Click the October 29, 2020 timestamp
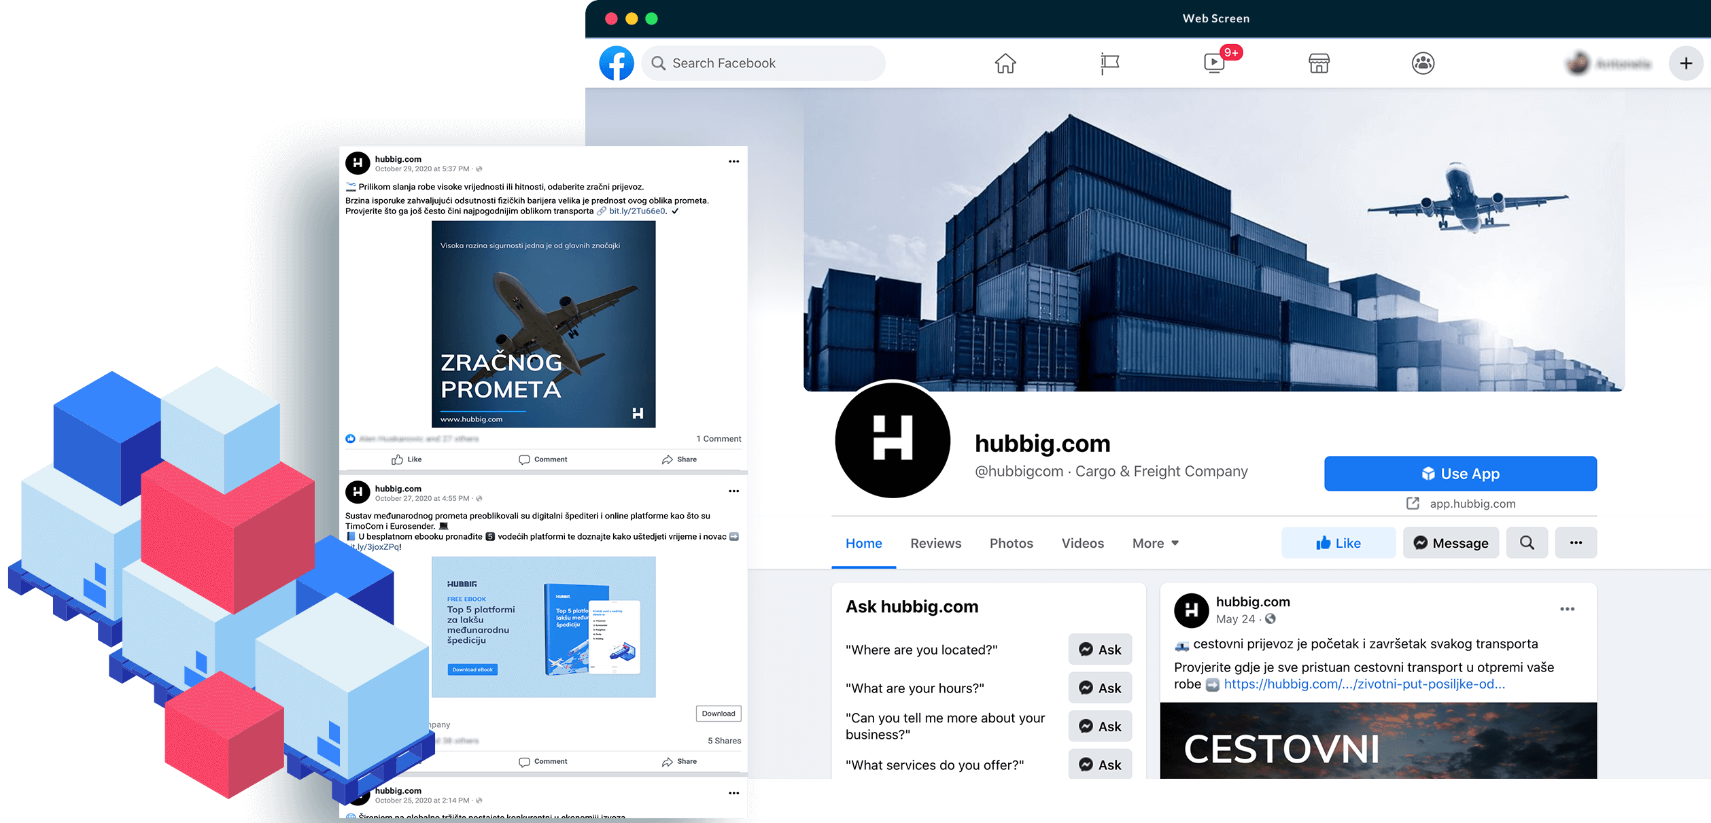 (x=422, y=169)
